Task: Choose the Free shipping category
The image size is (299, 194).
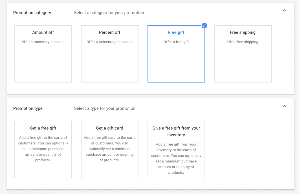Action: [x=243, y=53]
